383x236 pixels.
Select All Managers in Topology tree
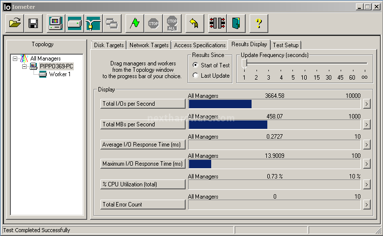45,59
